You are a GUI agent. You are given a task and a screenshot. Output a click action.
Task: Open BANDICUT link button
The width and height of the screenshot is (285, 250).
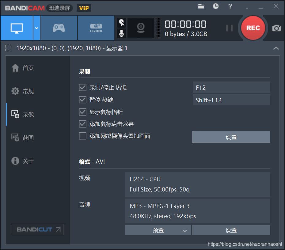(38, 229)
